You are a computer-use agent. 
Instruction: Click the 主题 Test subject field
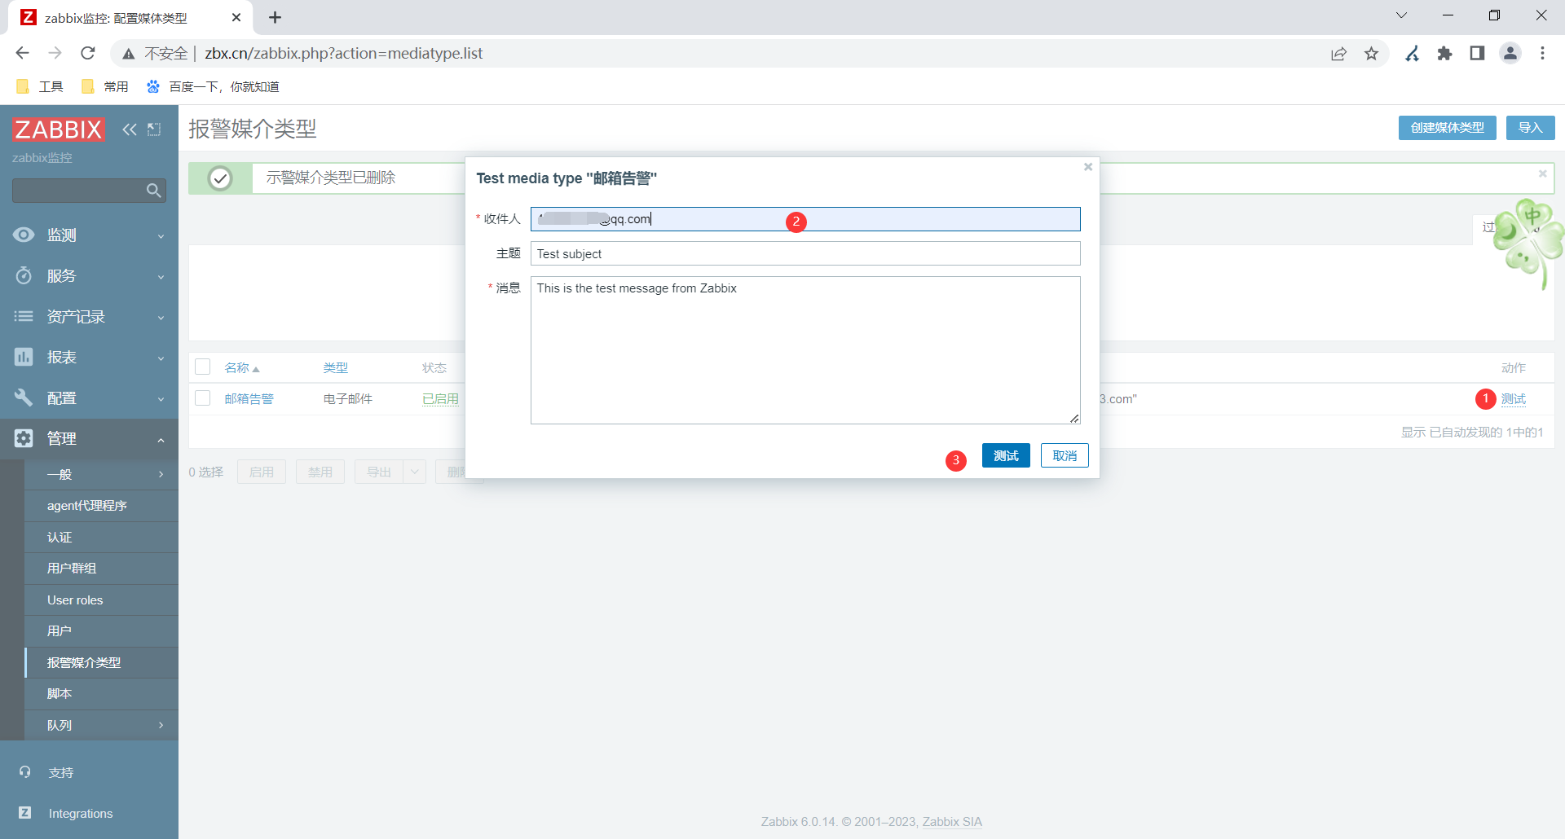[805, 253]
